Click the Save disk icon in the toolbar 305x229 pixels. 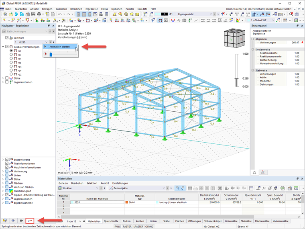pos(33,14)
